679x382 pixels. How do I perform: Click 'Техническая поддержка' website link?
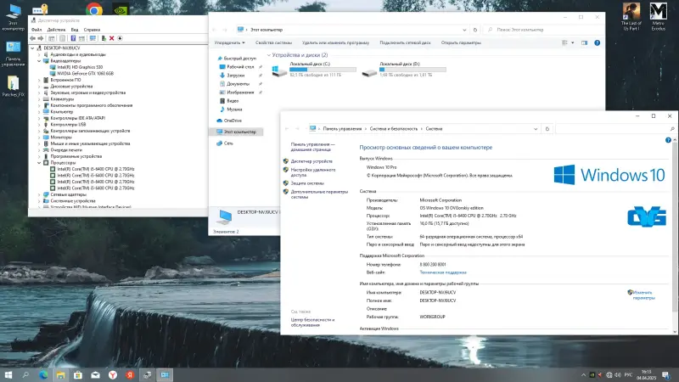click(443, 272)
